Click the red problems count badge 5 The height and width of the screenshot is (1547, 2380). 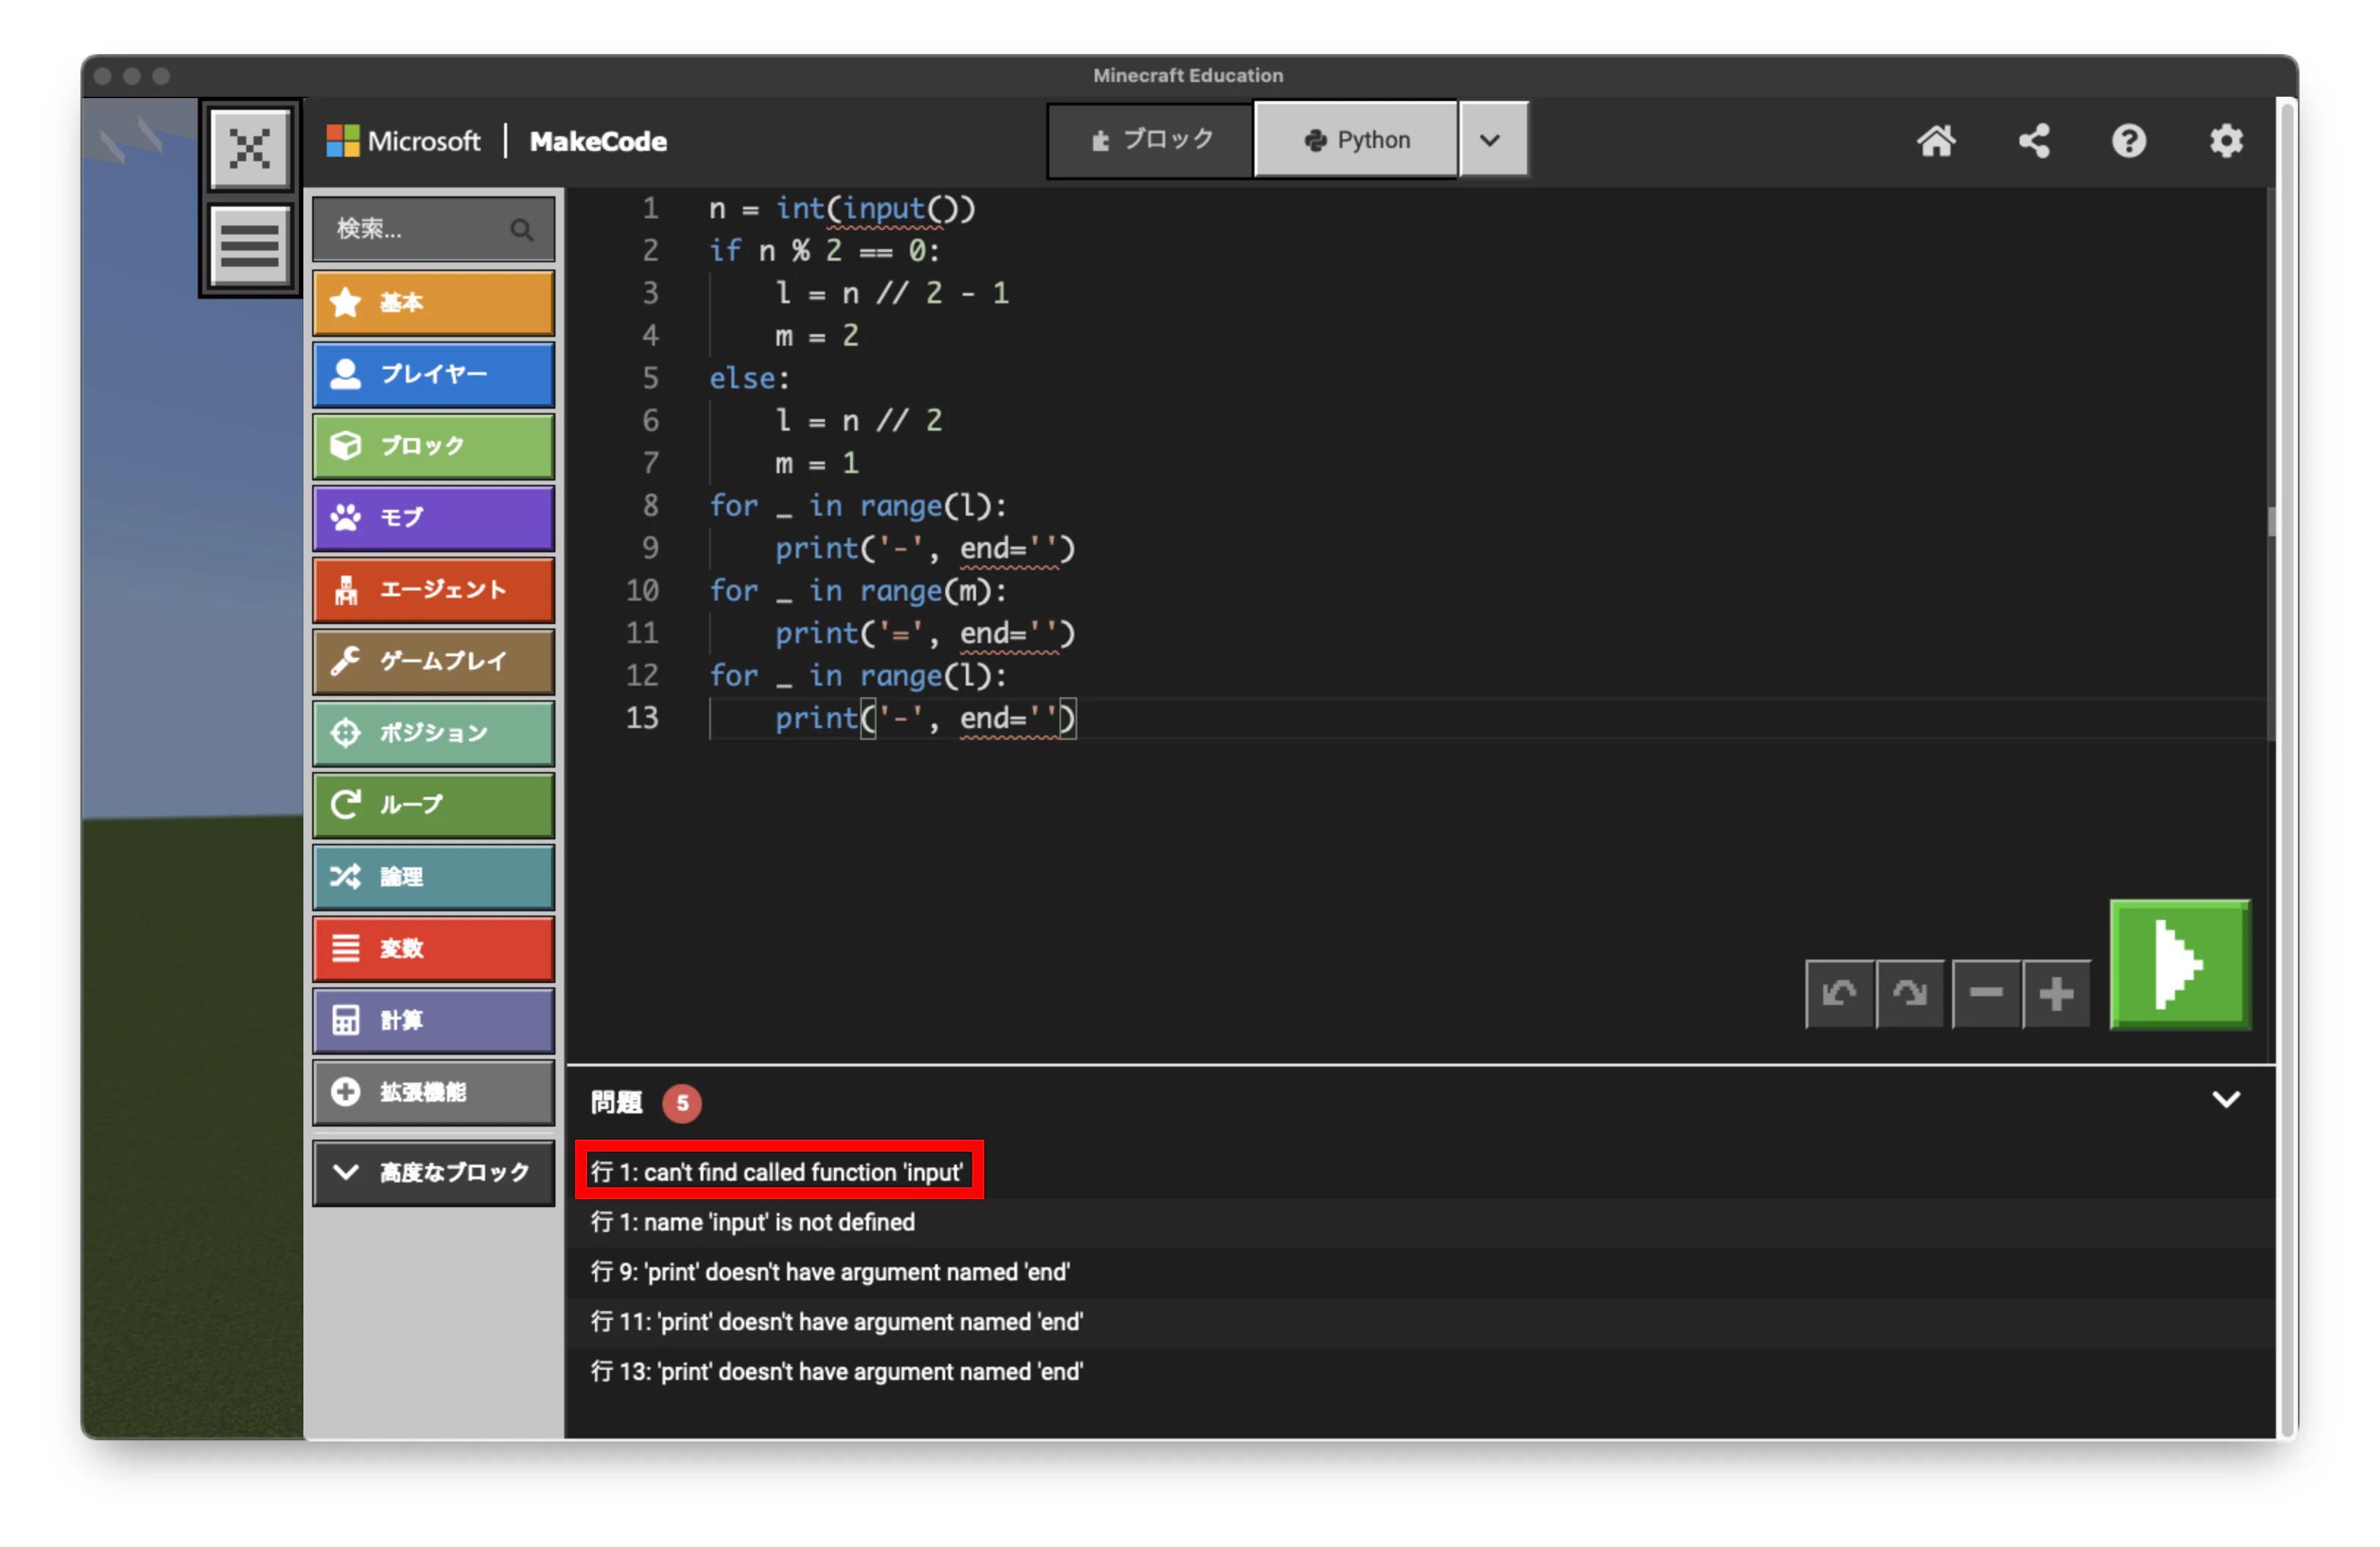(x=682, y=1103)
